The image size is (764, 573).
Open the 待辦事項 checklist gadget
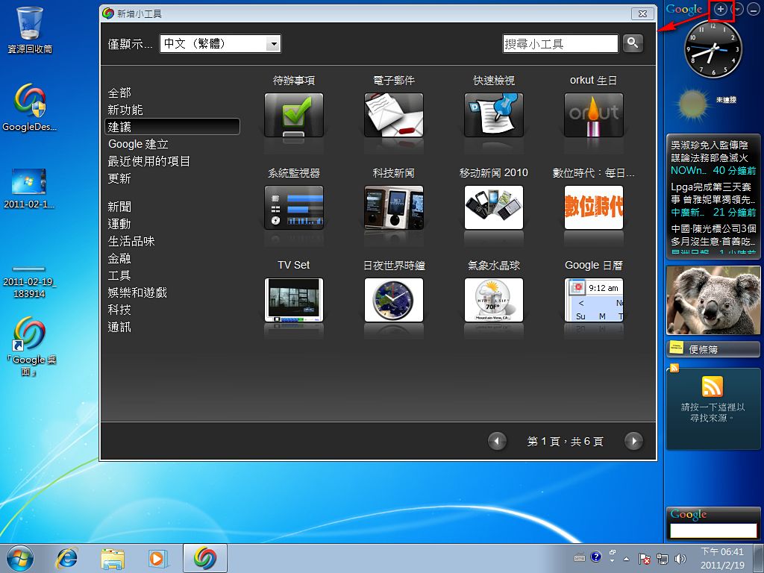click(294, 115)
